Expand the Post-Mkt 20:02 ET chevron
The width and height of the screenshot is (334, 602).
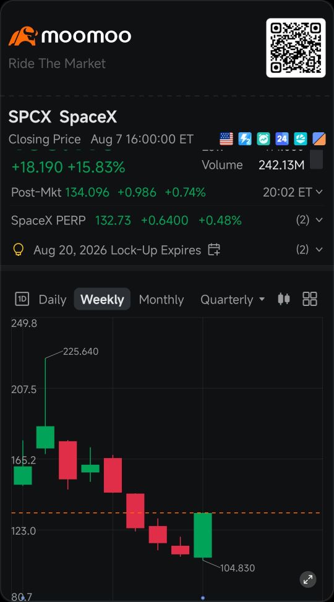pyautogui.click(x=319, y=192)
